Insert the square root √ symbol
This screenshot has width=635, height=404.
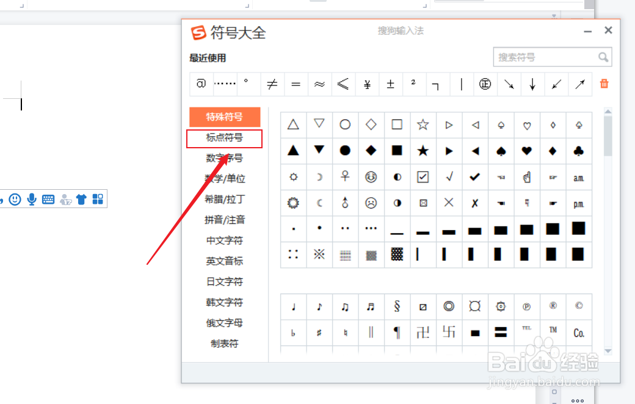point(449,176)
